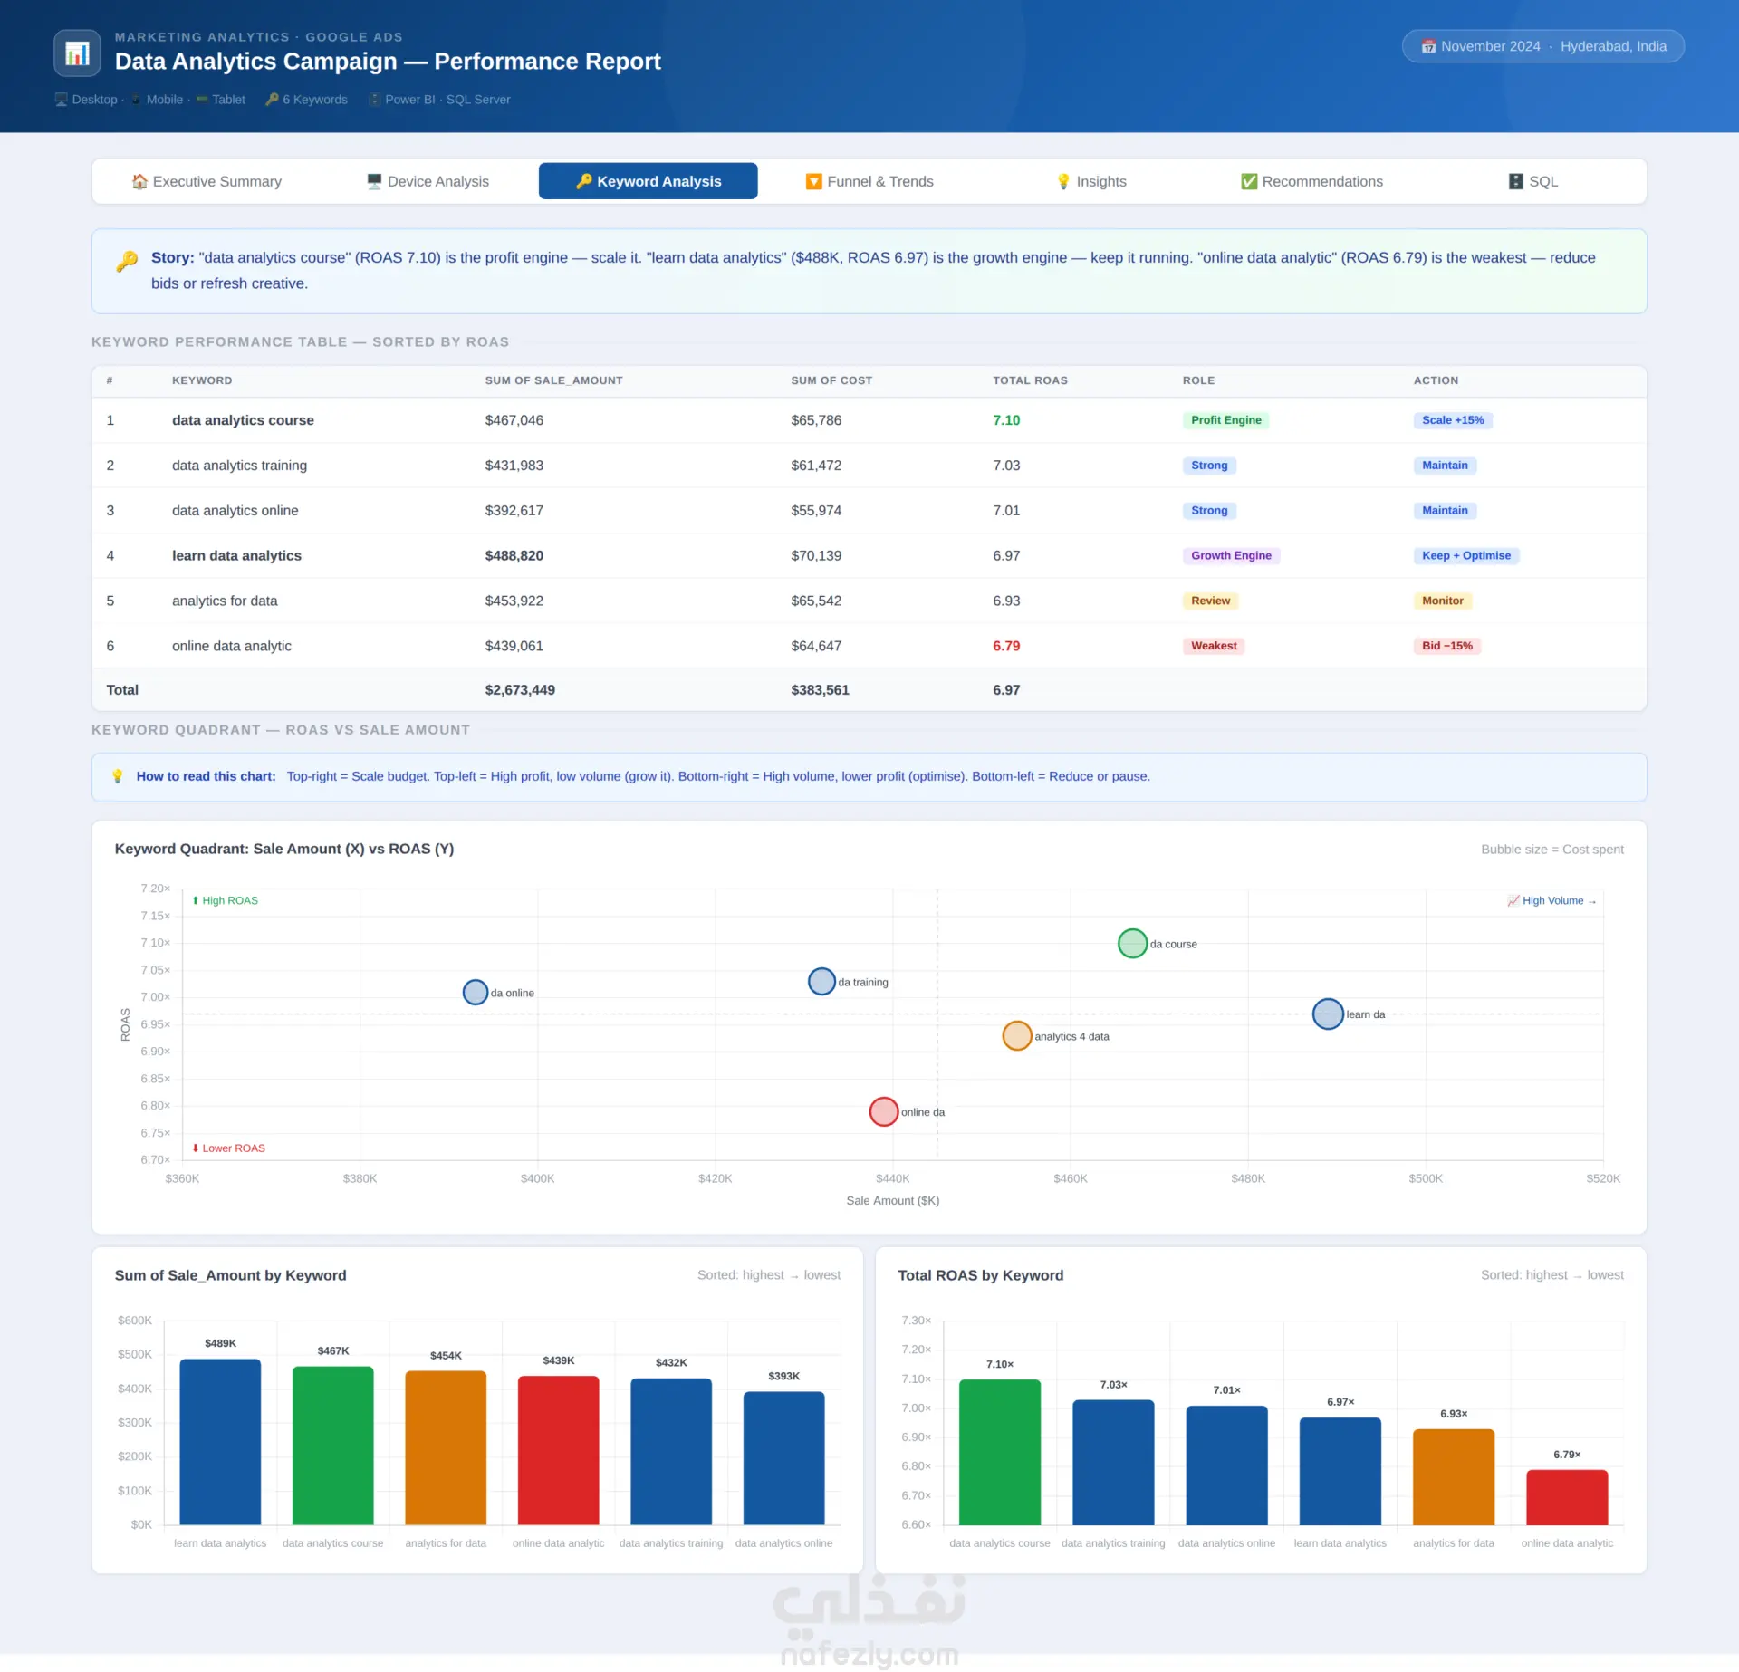Viewport: 1739px width, 1672px height.
Task: Click the orange analytics 4 data bubble
Action: [x=1017, y=1035]
